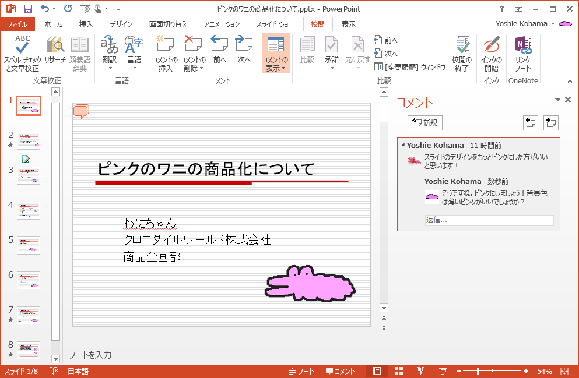Toggle the Comments pane (コメント) in status bar
Image resolution: width=579 pixels, height=378 pixels.
point(340,371)
